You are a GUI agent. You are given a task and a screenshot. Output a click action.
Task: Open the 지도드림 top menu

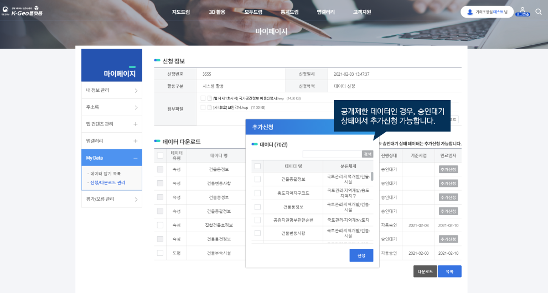click(180, 12)
